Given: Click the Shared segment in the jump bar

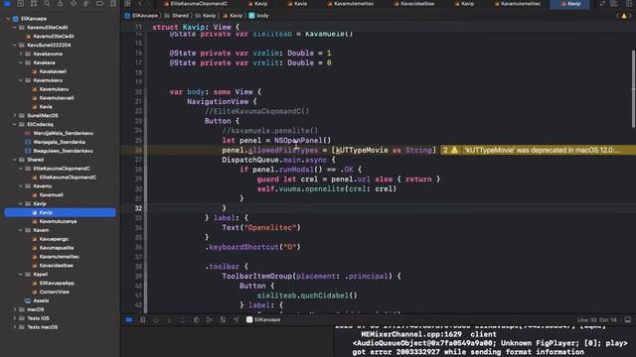Looking at the screenshot, I should [177, 16].
